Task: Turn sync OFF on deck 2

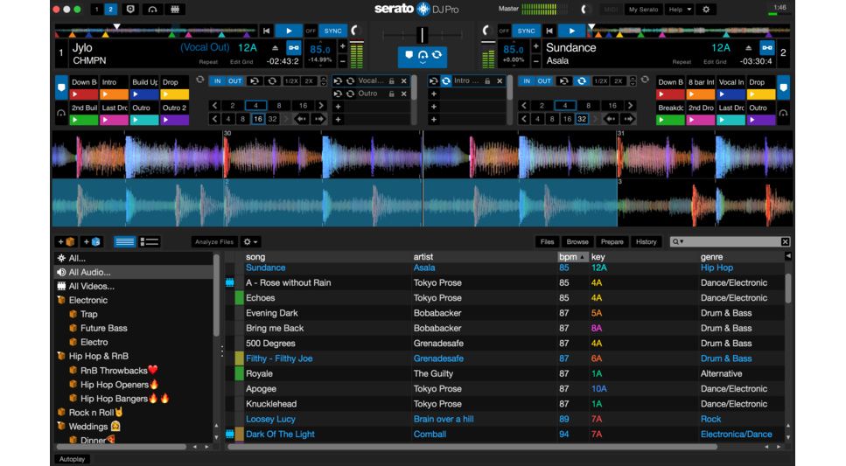Action: [504, 31]
